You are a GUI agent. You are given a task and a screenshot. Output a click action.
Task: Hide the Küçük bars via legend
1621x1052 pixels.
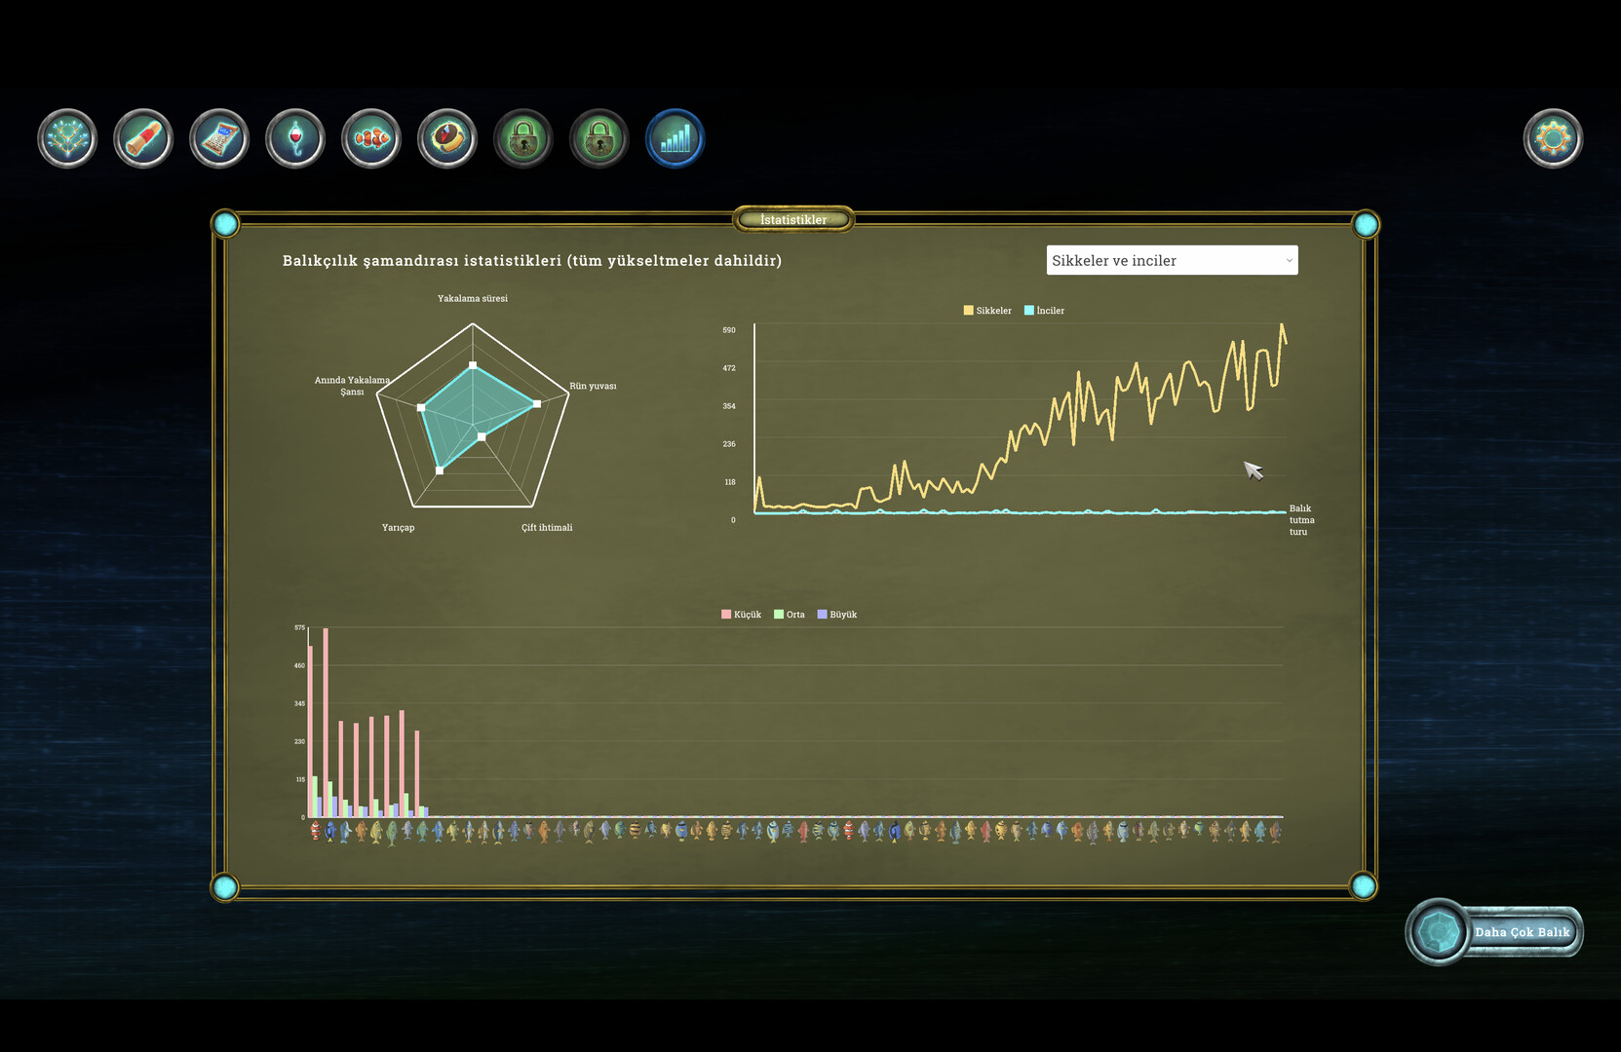[741, 615]
